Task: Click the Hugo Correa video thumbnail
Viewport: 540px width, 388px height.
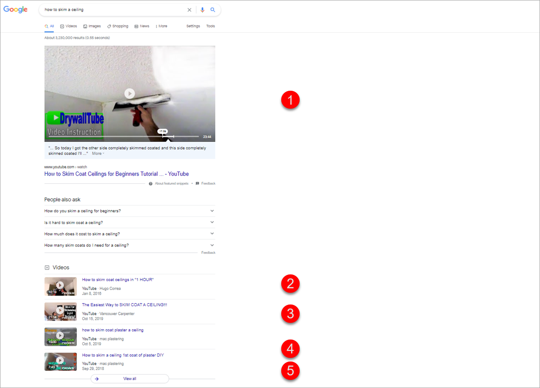Action: (x=60, y=286)
